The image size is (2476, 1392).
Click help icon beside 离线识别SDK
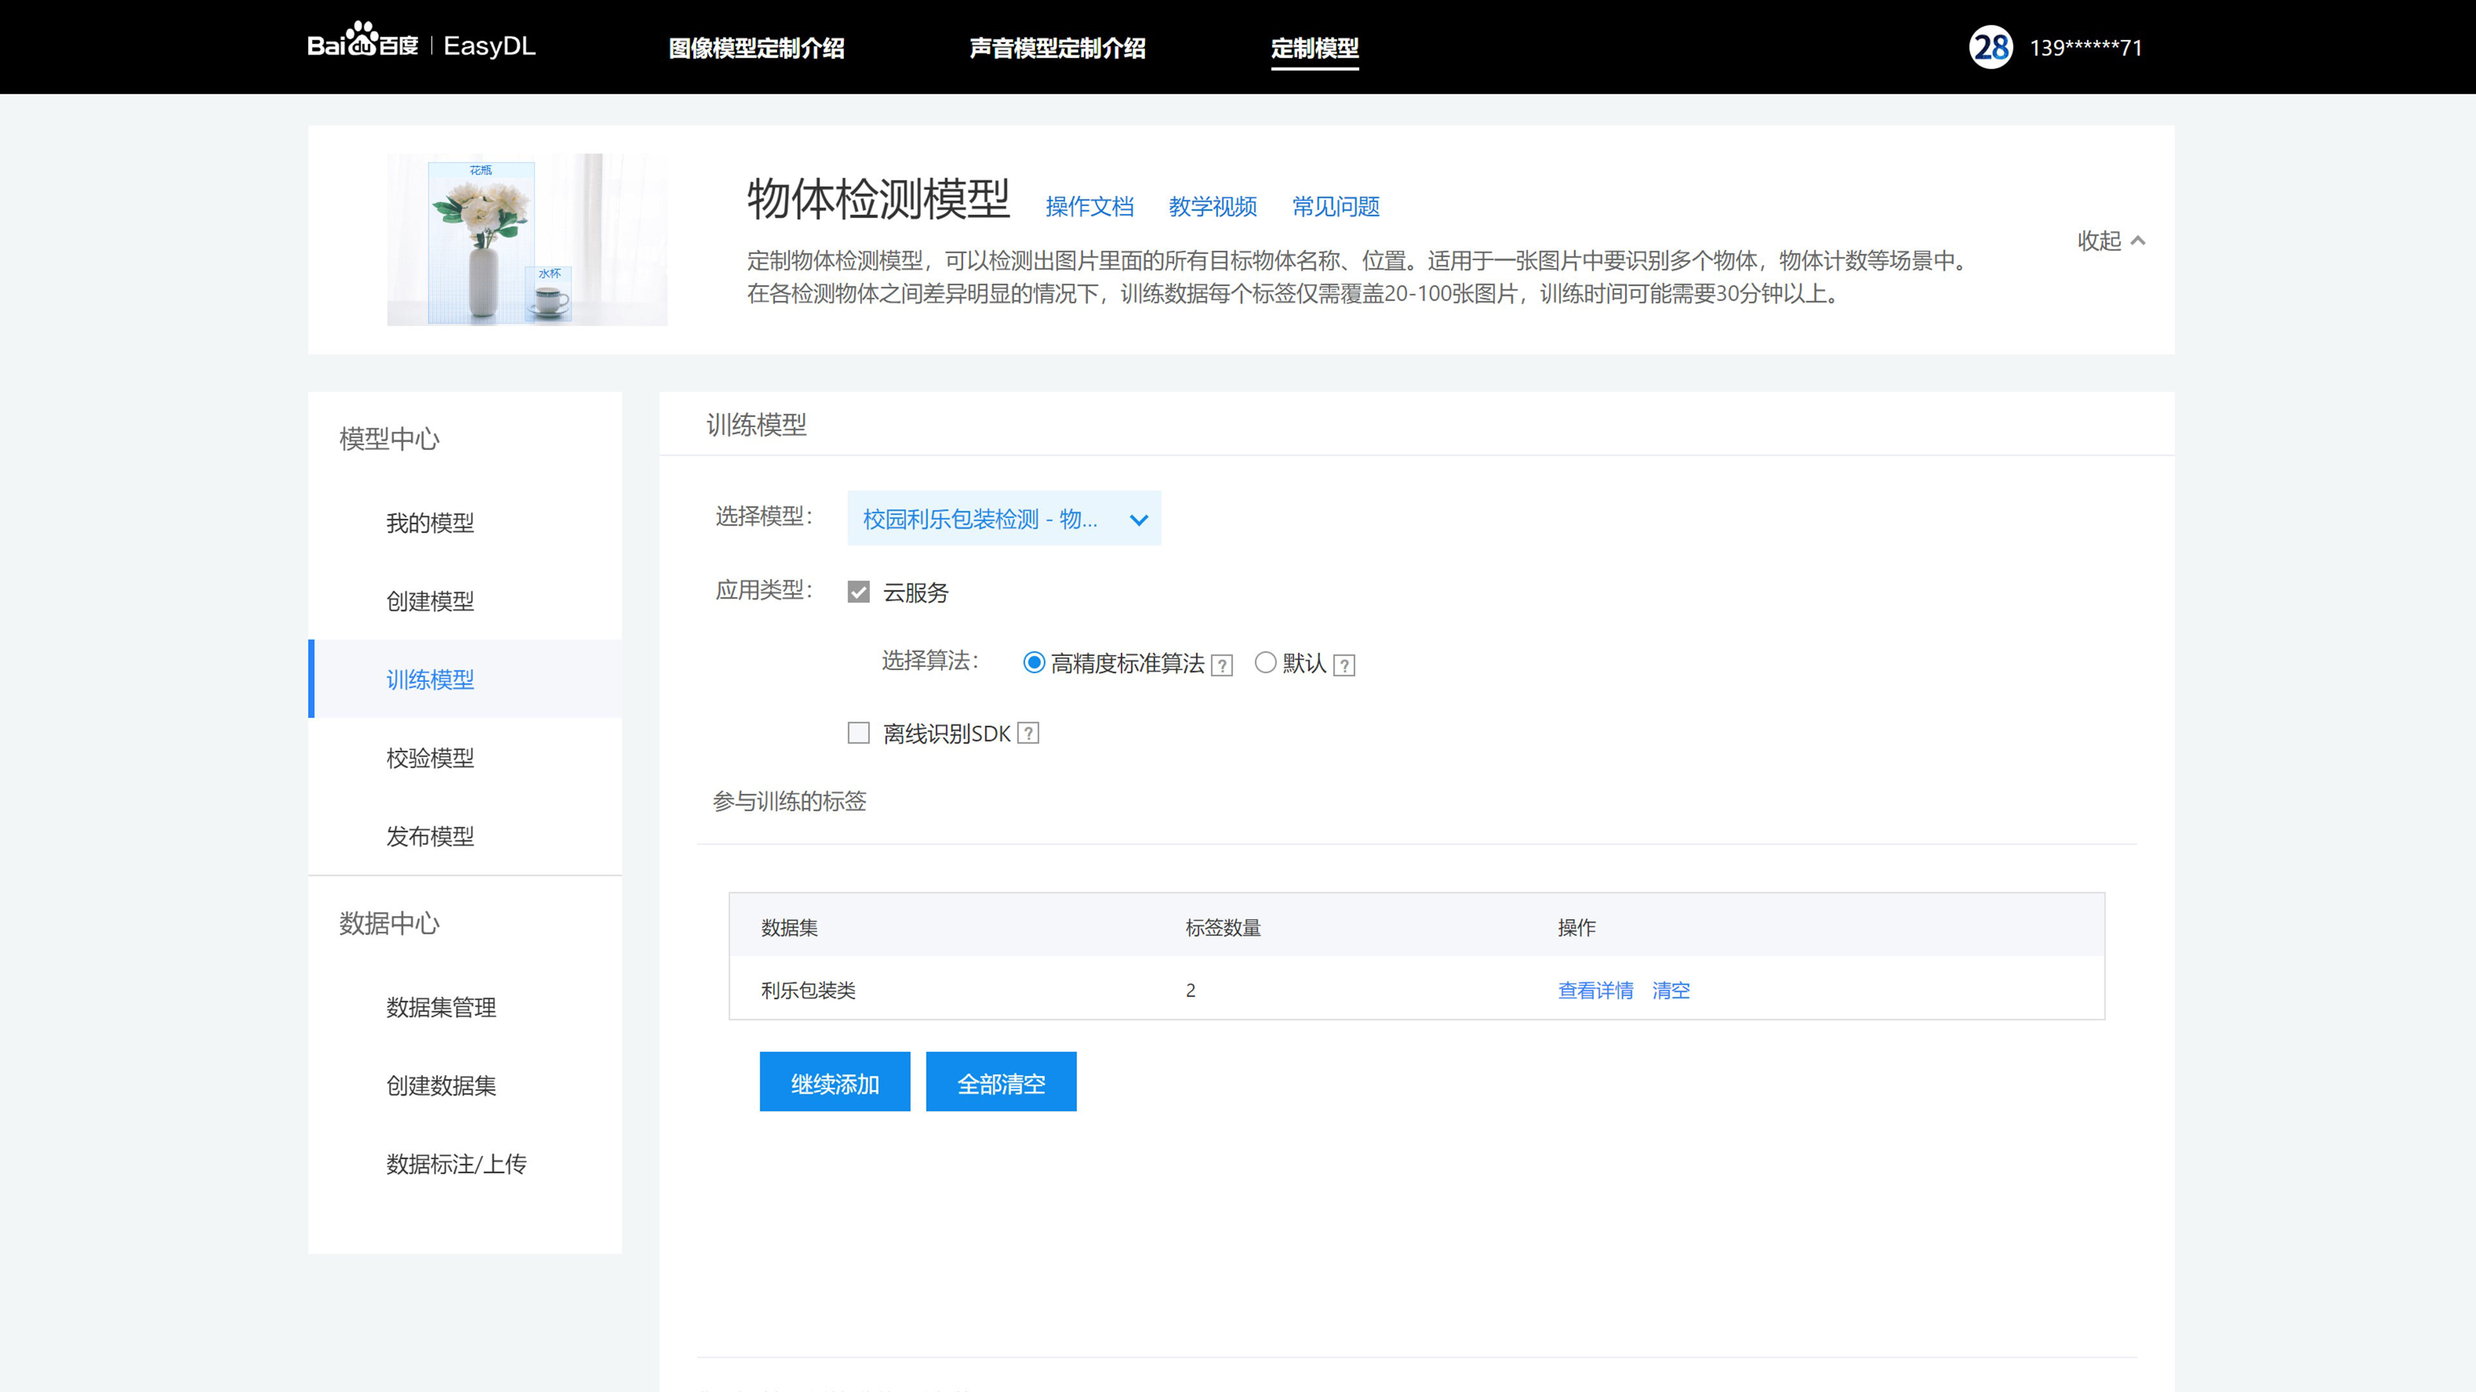click(1028, 734)
